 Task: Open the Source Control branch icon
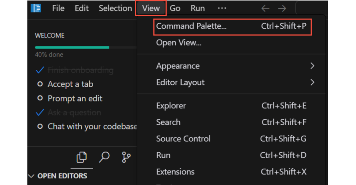(126, 157)
